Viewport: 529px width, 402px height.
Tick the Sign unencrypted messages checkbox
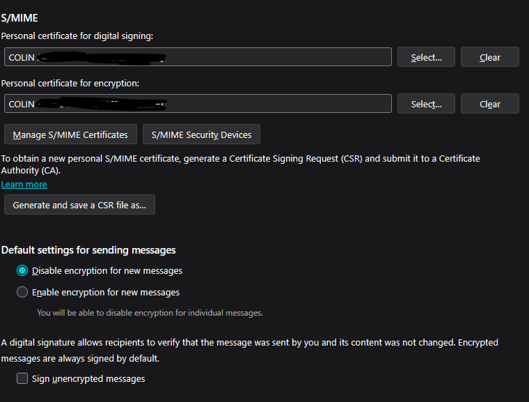tap(22, 378)
